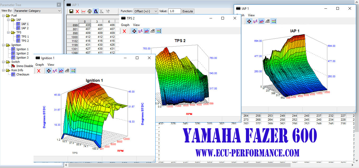Maximize the IAP 1 graph window
359x168 pixels.
[x=338, y=8]
